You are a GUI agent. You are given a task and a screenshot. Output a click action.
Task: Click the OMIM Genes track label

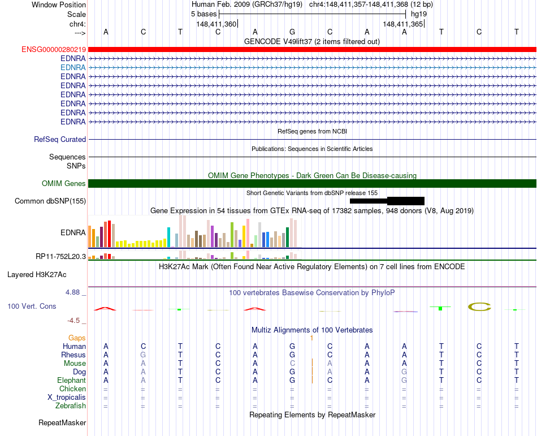[64, 184]
